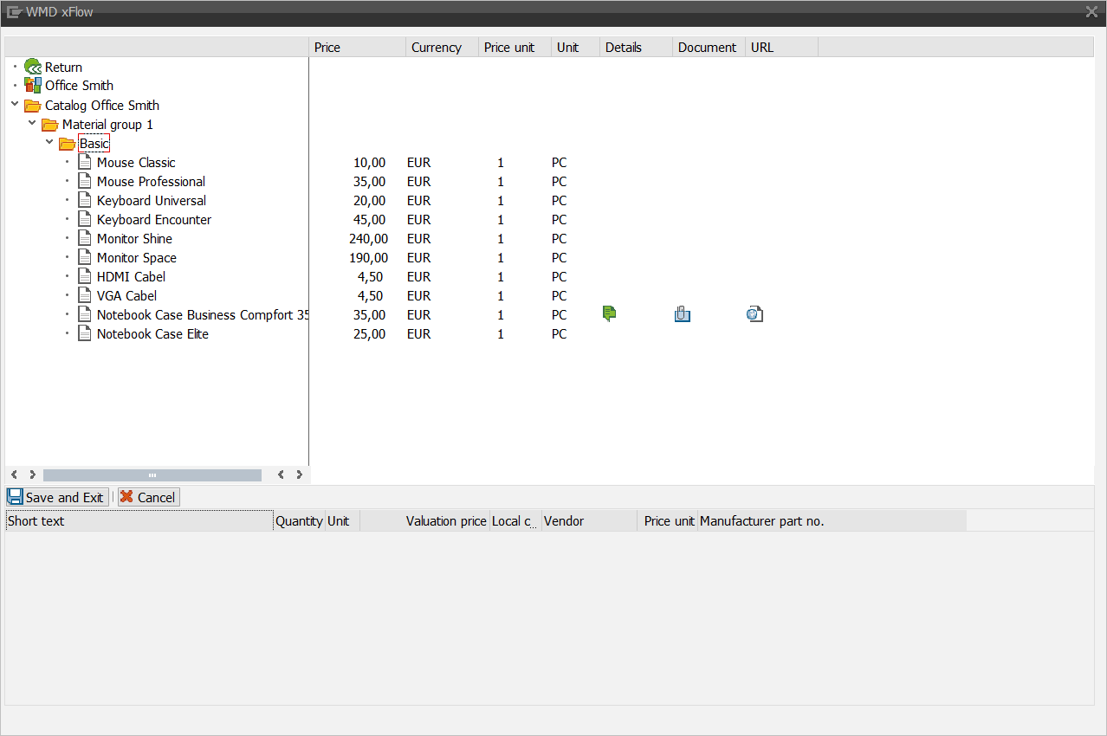This screenshot has height=736, width=1107.
Task: Click the green Return arrow icon
Action: click(33, 67)
